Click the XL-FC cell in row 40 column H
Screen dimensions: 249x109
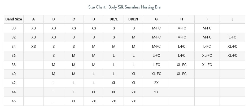click(182, 74)
